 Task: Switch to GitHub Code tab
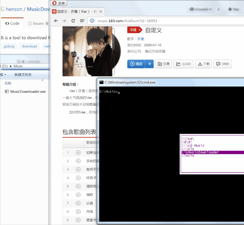coord(12,23)
